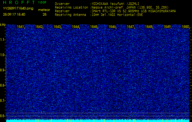This screenshot has height=122, width=192.
Task: Click the meteor label text
Action: (x=44, y=10)
